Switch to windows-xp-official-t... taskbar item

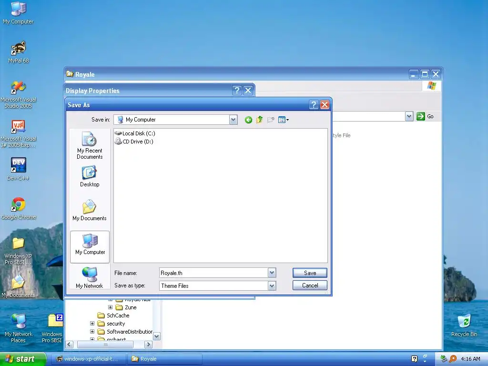88,359
